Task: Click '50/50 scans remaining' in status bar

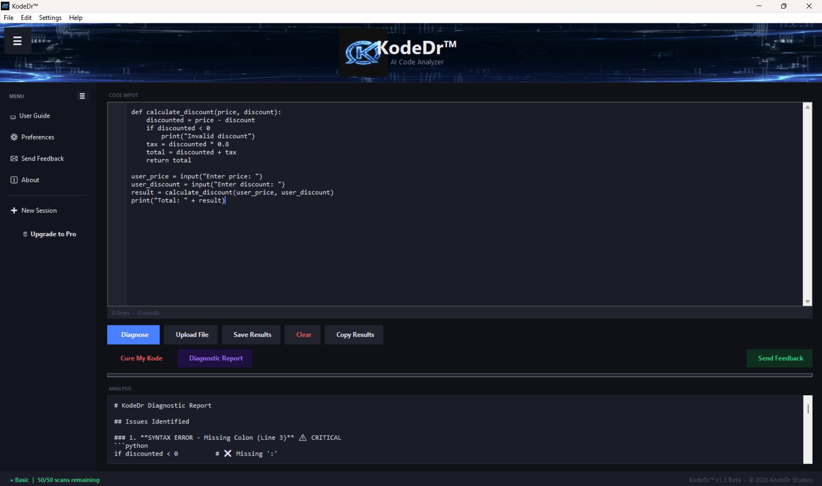Action: (68, 480)
